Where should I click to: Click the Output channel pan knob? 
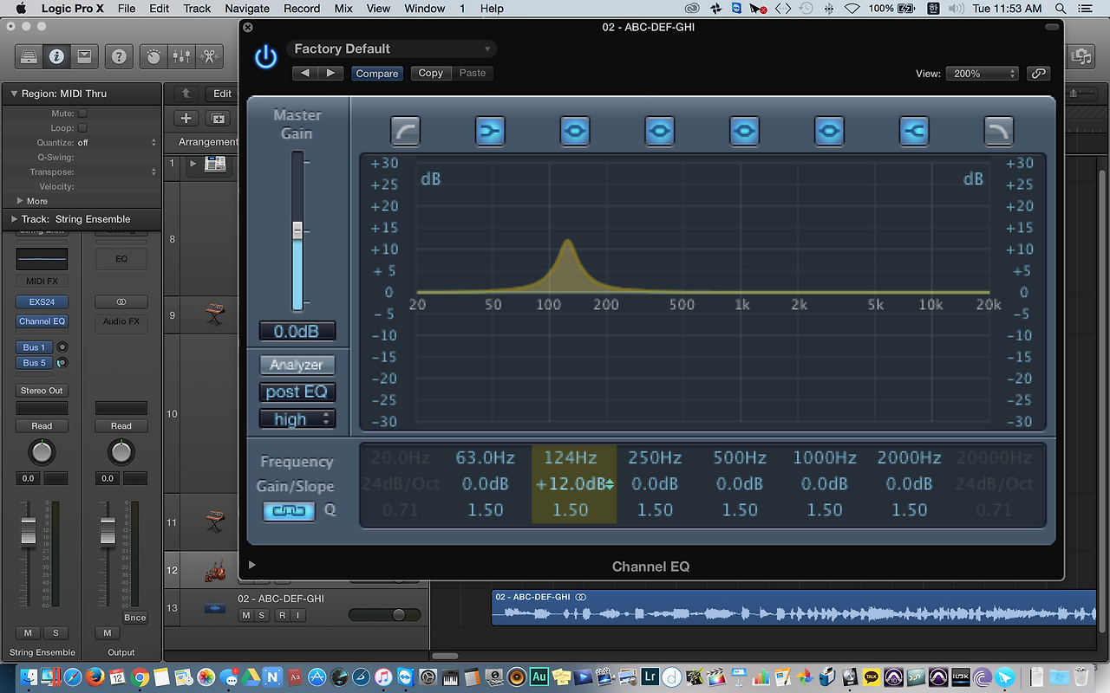tap(121, 452)
